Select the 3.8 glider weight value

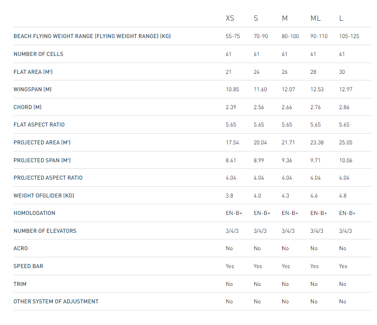pos(229,196)
